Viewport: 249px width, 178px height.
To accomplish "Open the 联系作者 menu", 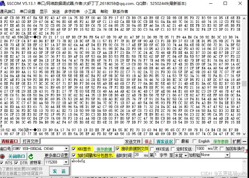I will point(120,12).
